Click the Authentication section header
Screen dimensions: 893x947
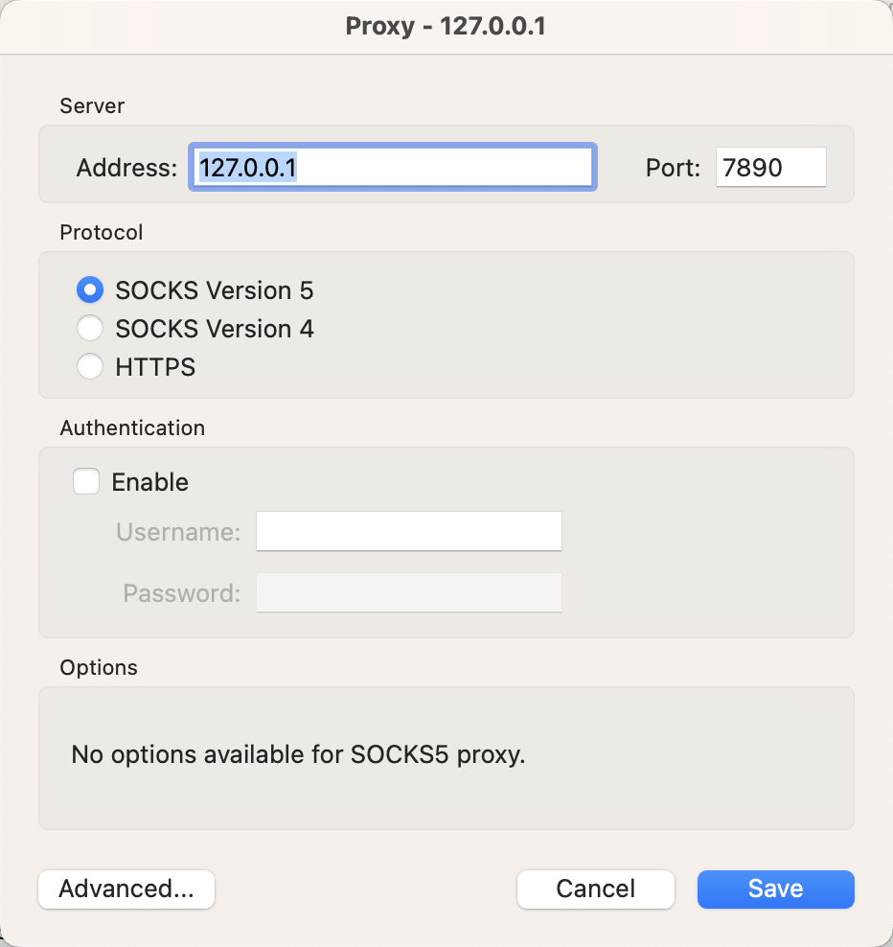point(132,428)
